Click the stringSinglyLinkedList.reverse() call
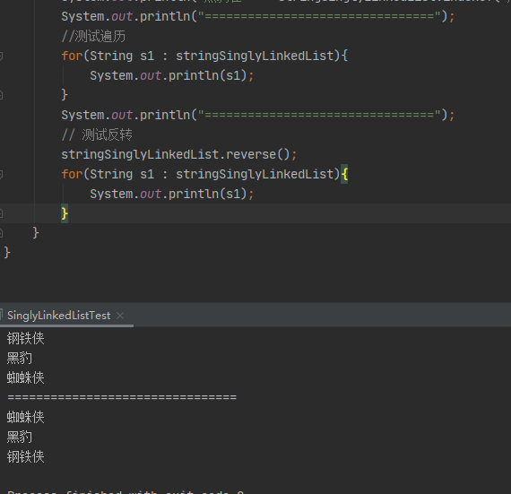Viewport: 511px width, 494px height. pos(179,154)
